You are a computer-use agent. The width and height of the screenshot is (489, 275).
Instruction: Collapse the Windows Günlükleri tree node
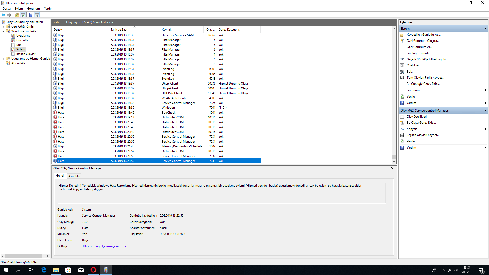click(3, 31)
